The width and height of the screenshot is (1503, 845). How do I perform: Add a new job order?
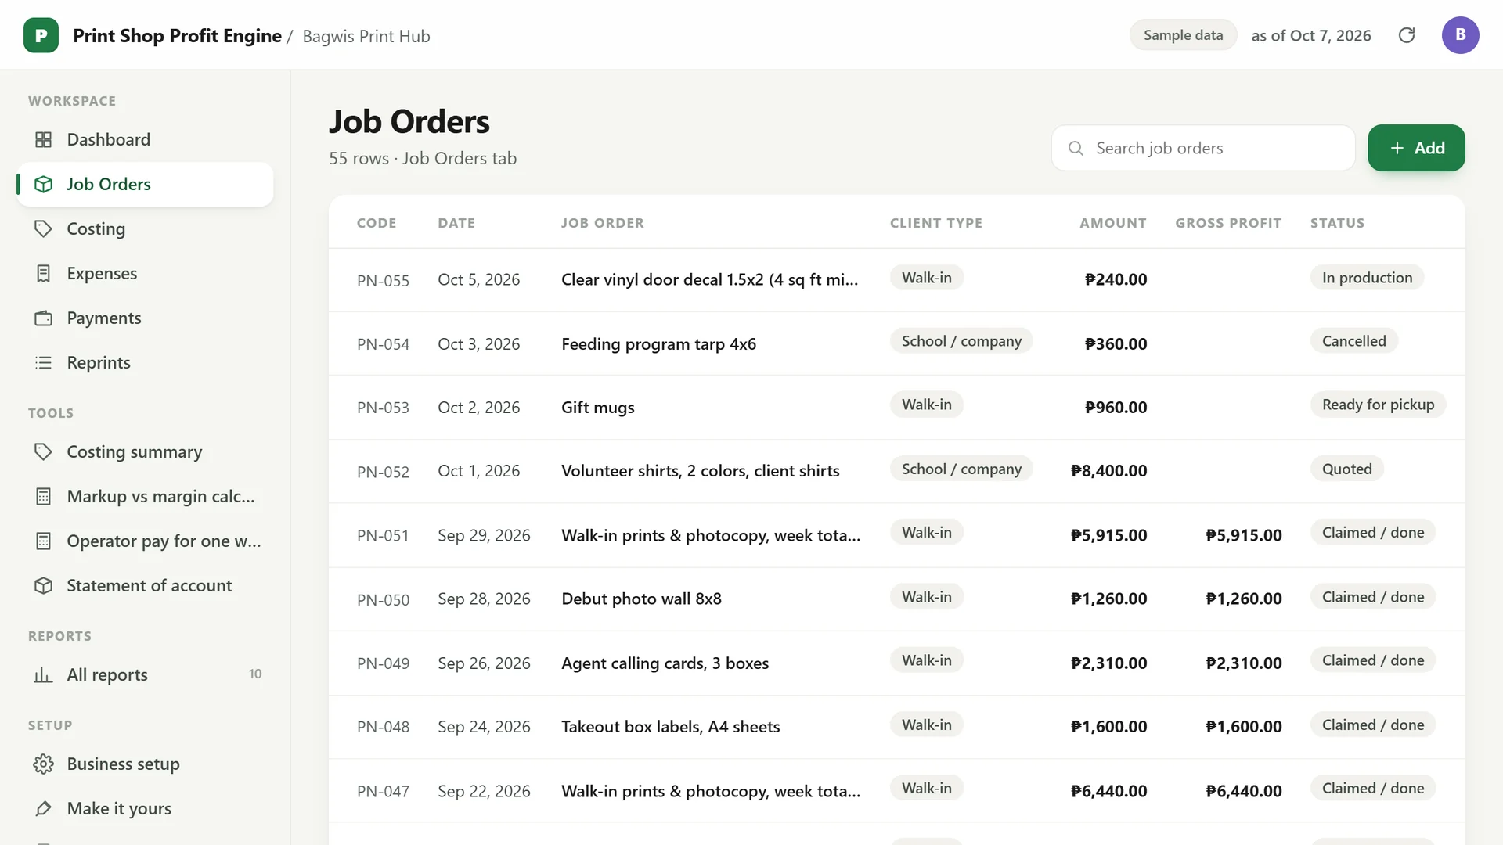pos(1416,148)
